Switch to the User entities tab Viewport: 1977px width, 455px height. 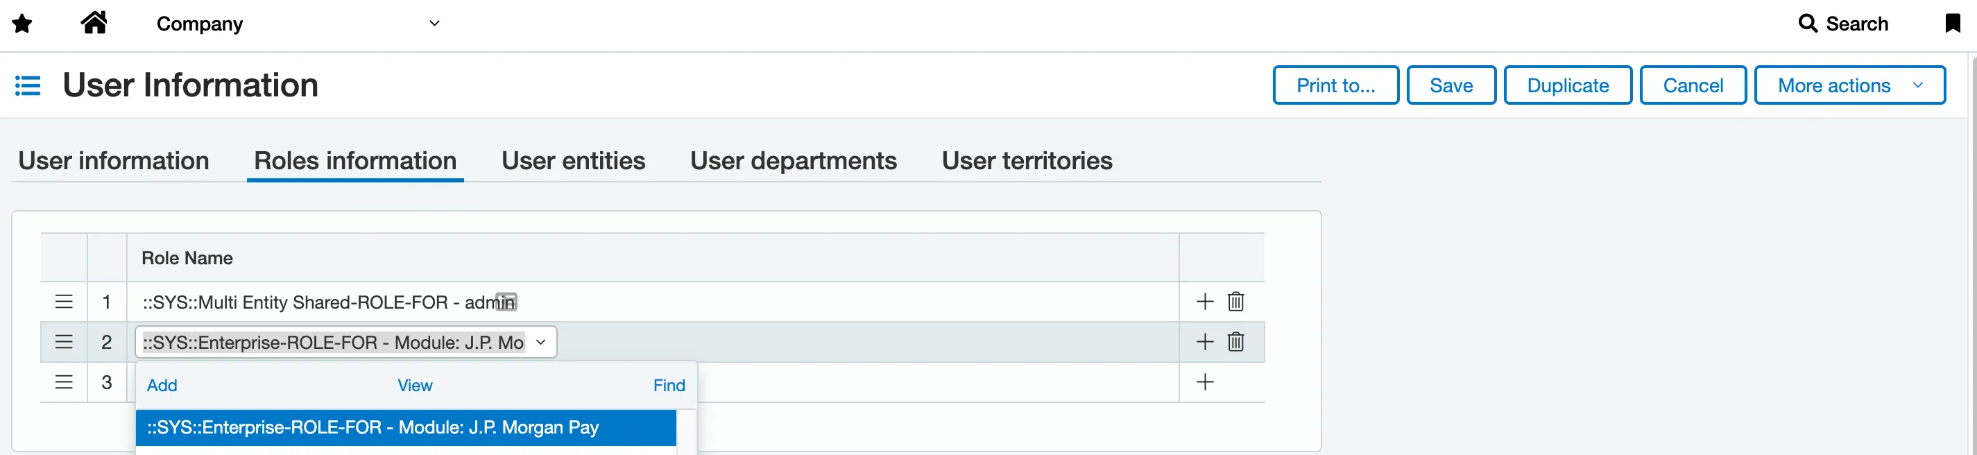click(x=573, y=160)
